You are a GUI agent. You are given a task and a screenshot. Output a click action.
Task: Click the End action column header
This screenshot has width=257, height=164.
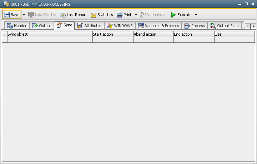click(194, 34)
